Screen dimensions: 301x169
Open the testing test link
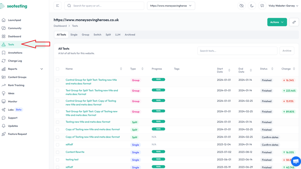click(x=72, y=159)
